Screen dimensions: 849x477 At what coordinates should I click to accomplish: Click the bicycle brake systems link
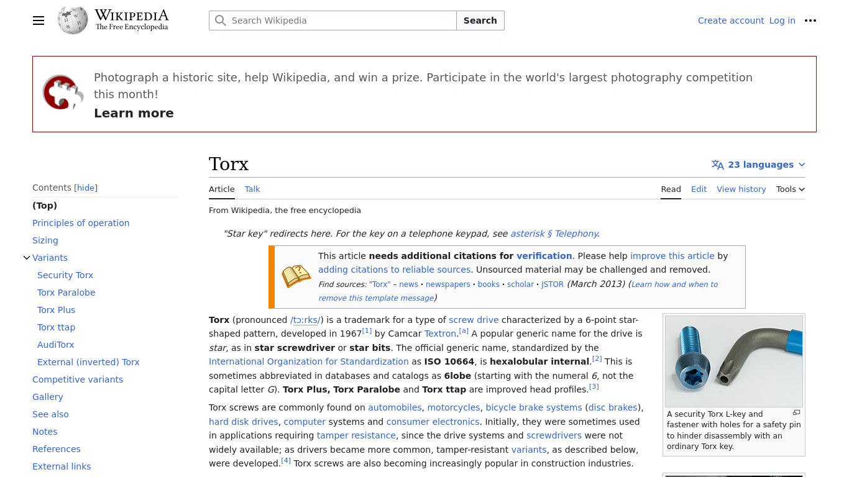pyautogui.click(x=534, y=407)
